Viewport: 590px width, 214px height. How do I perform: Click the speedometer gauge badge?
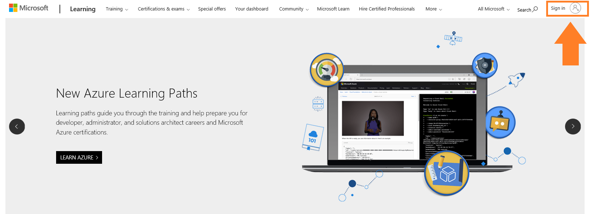pyautogui.click(x=326, y=70)
